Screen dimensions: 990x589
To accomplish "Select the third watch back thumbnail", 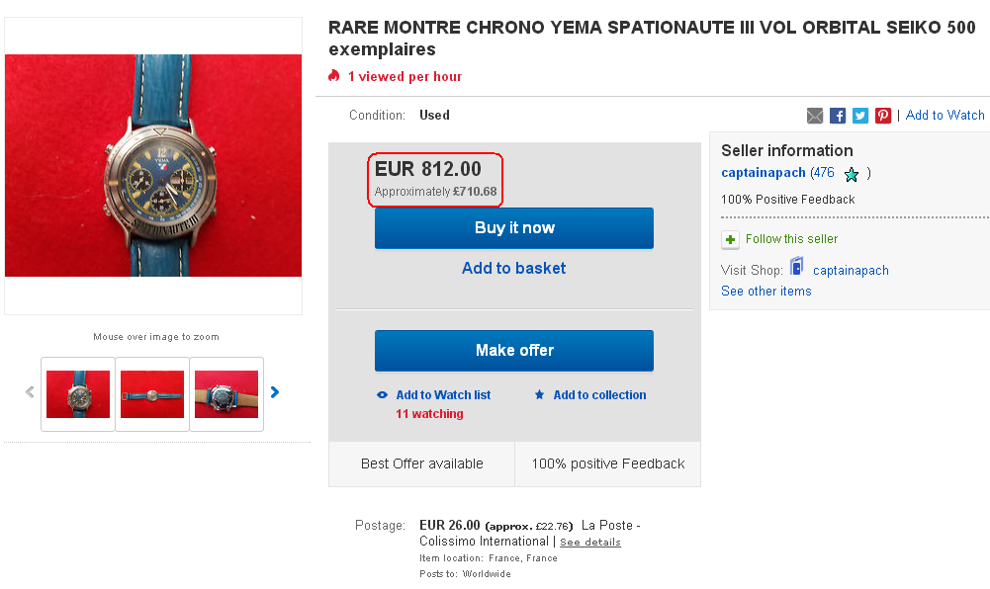I will tap(226, 394).
